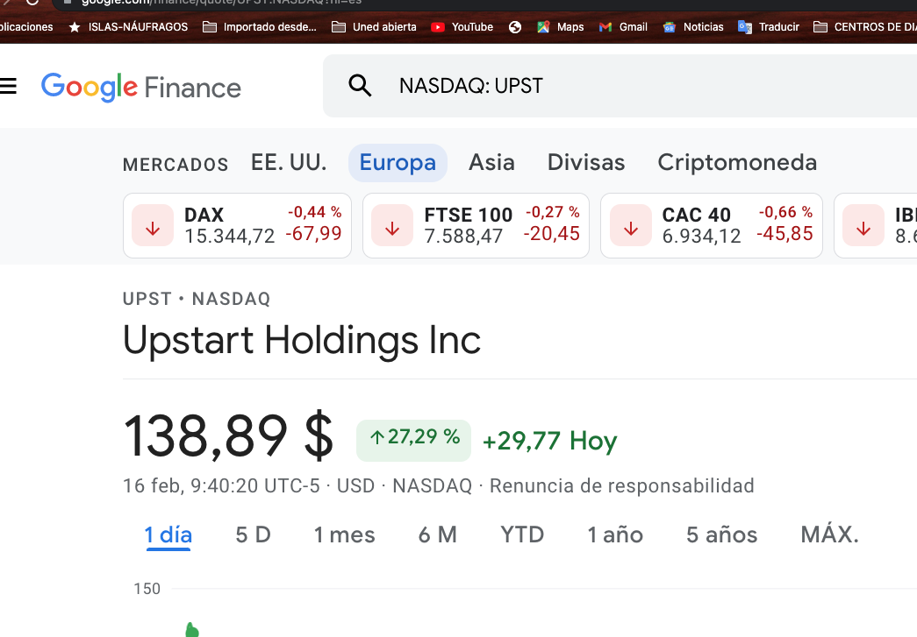
Task: Switch to the EE. UU. markets tab
Action: (289, 162)
